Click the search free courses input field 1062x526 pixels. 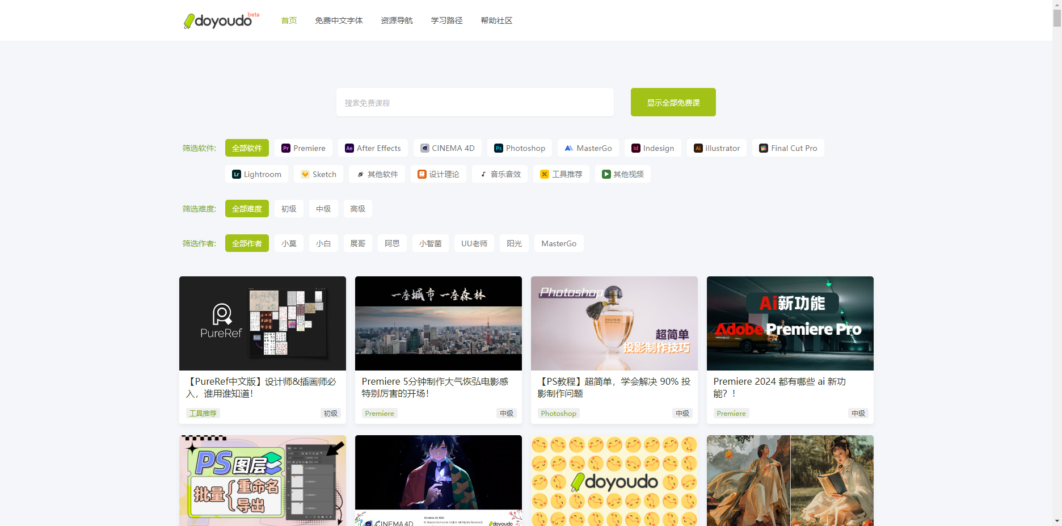coord(475,102)
